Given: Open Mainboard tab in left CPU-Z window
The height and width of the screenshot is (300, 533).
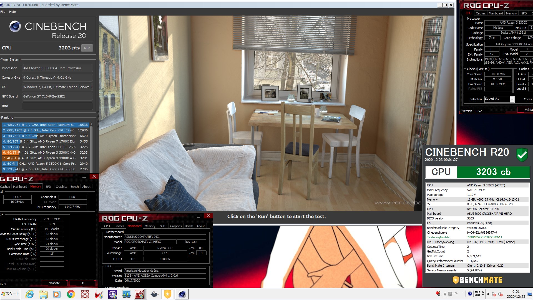Looking at the screenshot, I should click(20, 187).
